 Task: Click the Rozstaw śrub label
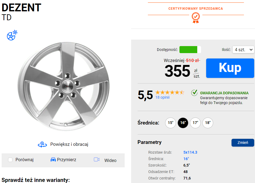[160, 152]
